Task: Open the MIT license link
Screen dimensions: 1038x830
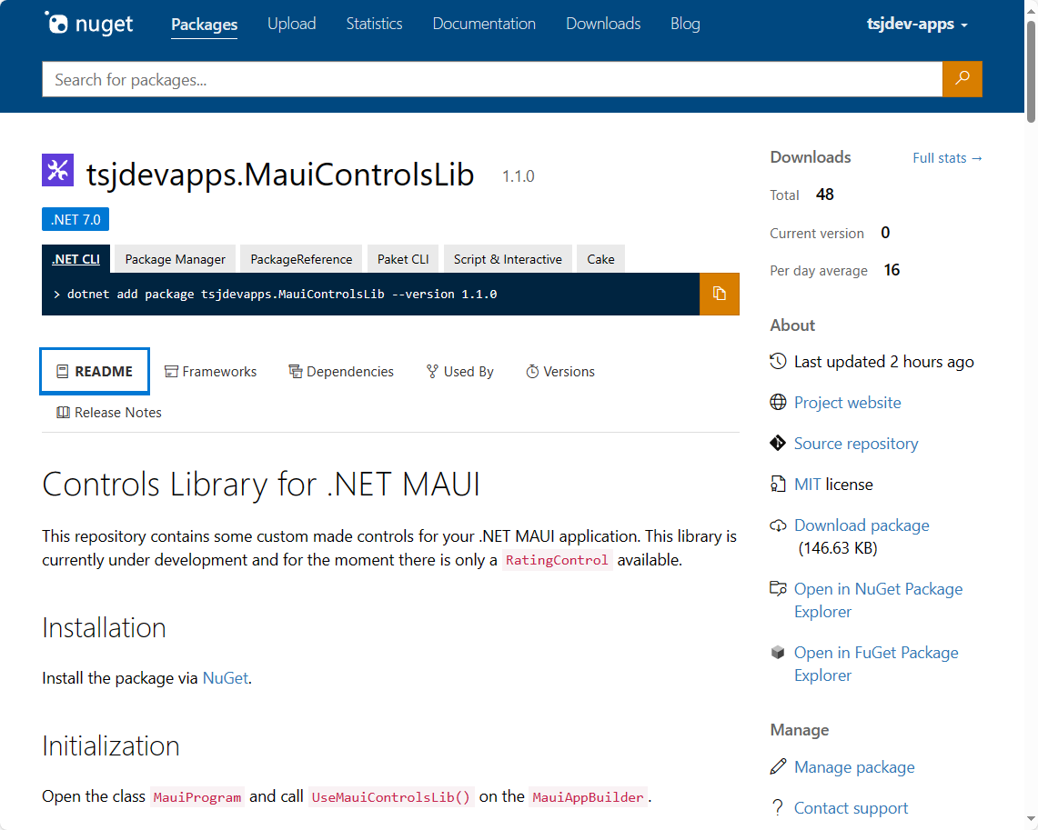Action: coord(807,485)
